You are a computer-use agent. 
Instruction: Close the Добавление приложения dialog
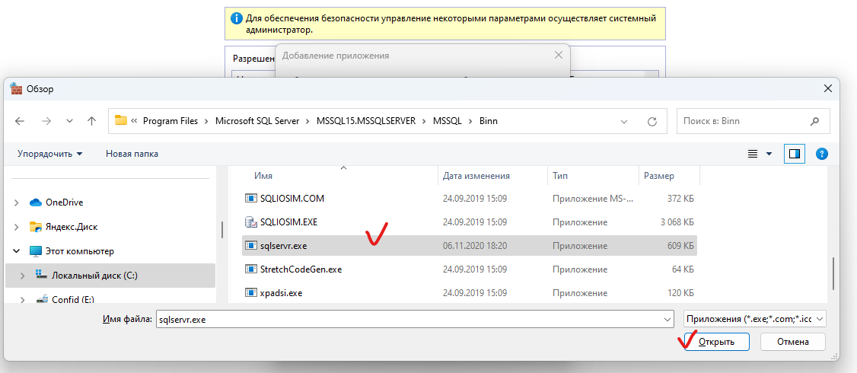pyautogui.click(x=558, y=56)
